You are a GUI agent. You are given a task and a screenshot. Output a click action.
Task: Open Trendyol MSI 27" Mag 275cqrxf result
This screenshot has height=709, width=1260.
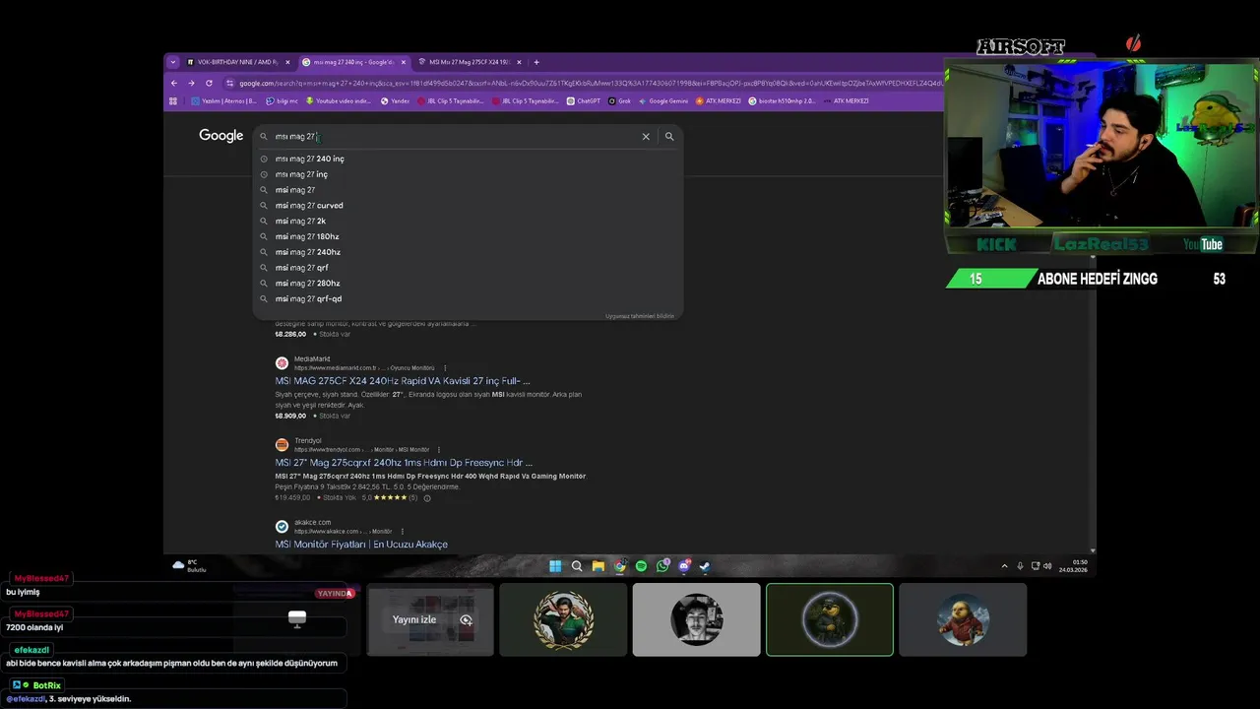coord(404,463)
